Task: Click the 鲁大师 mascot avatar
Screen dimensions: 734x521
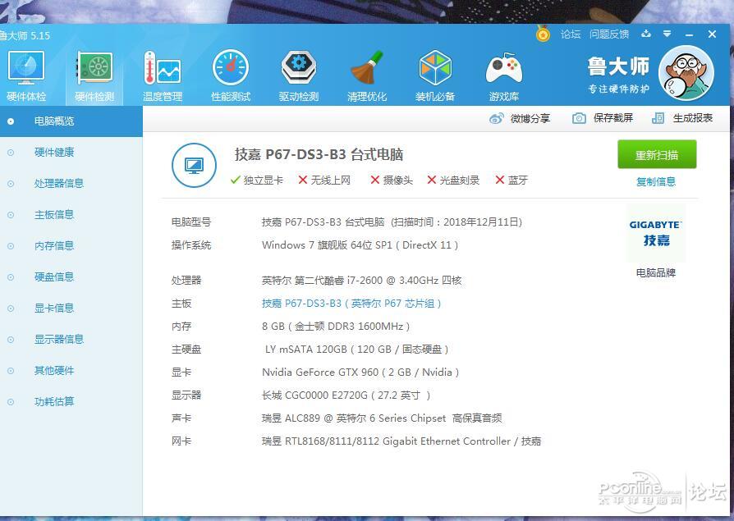Action: [686, 73]
